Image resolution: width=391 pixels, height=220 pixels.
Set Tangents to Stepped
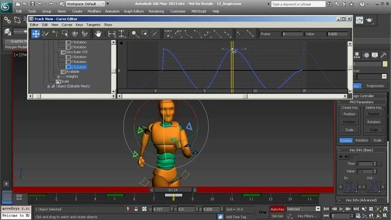coord(207,34)
